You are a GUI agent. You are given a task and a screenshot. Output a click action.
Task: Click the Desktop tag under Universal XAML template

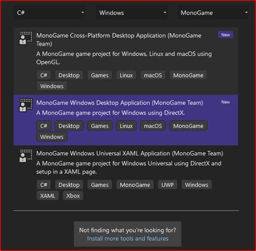click(x=69, y=185)
